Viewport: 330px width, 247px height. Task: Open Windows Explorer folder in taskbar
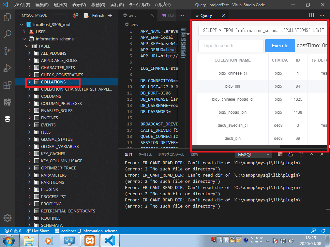(x=29, y=240)
